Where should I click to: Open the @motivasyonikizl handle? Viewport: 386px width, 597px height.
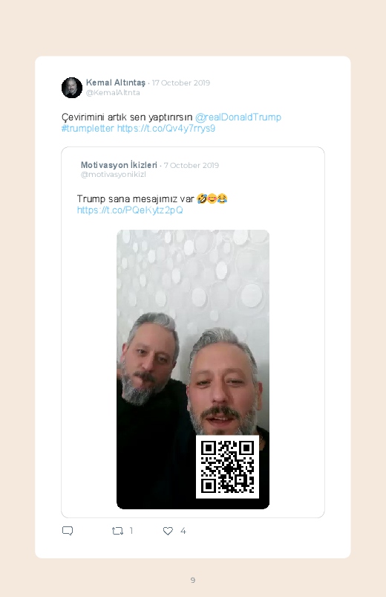click(114, 175)
